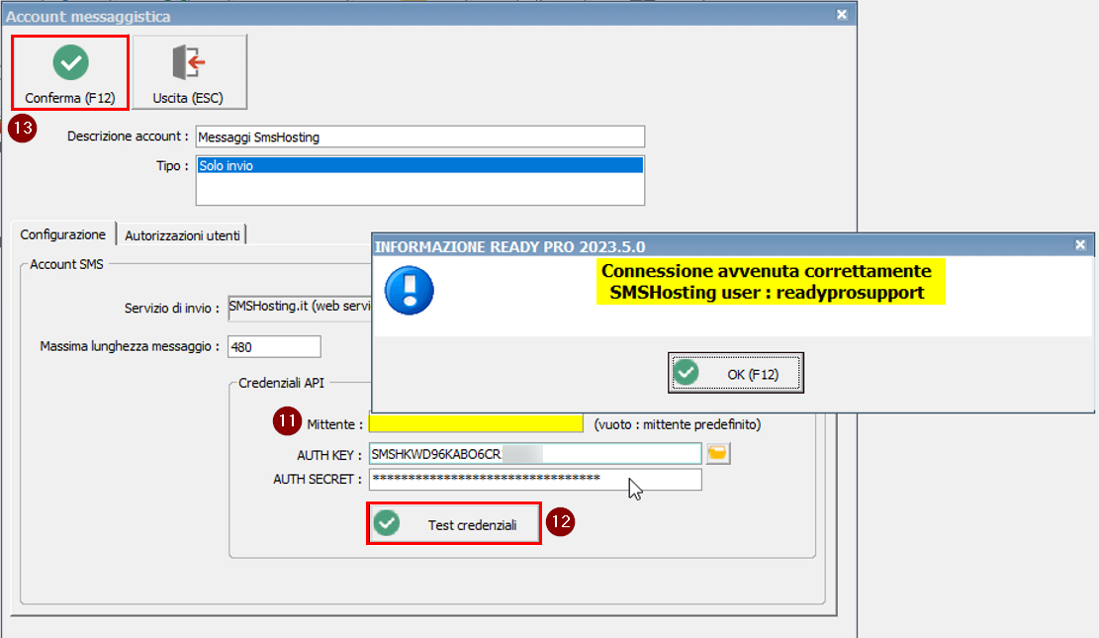Click the Conferma (F12) green checkmark button

[x=69, y=72]
